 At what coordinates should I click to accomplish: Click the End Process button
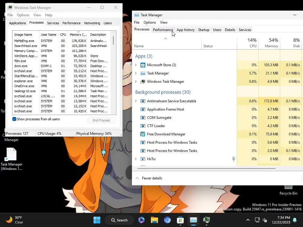[x=101, y=120]
